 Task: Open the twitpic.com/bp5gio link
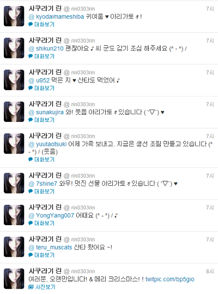pyautogui.click(x=169, y=279)
